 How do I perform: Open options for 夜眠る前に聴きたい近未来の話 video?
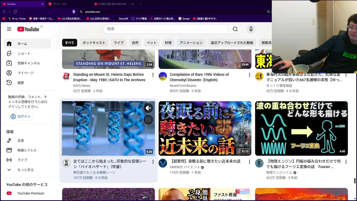[249, 162]
